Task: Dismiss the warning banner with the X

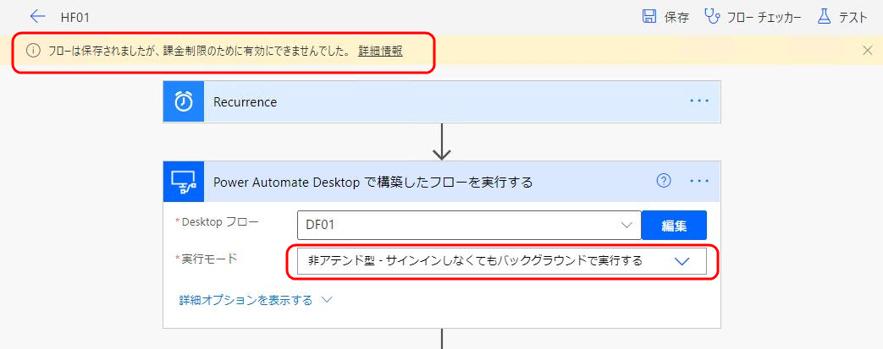Action: (868, 51)
